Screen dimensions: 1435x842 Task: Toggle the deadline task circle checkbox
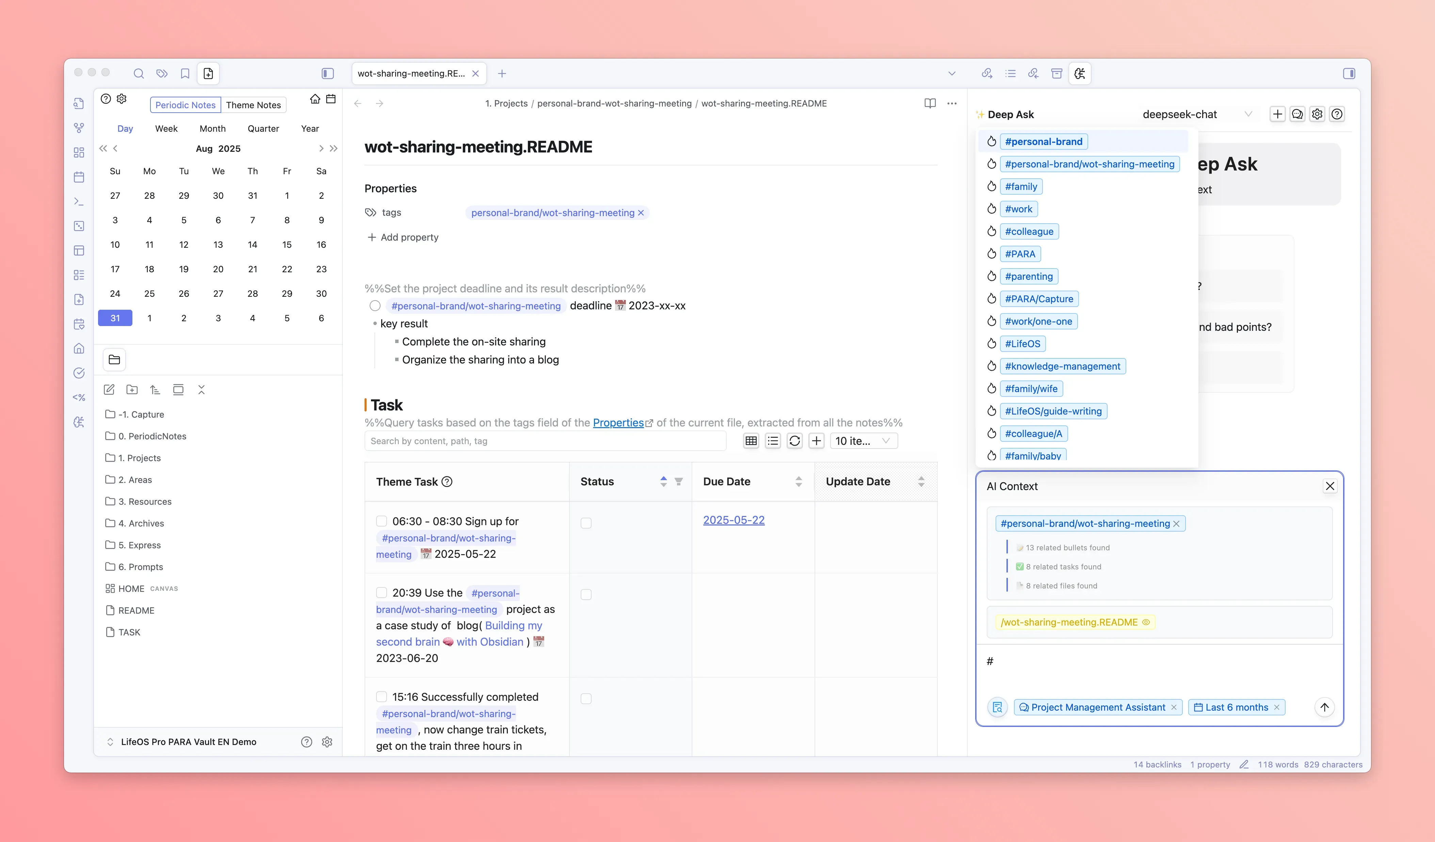[375, 306]
